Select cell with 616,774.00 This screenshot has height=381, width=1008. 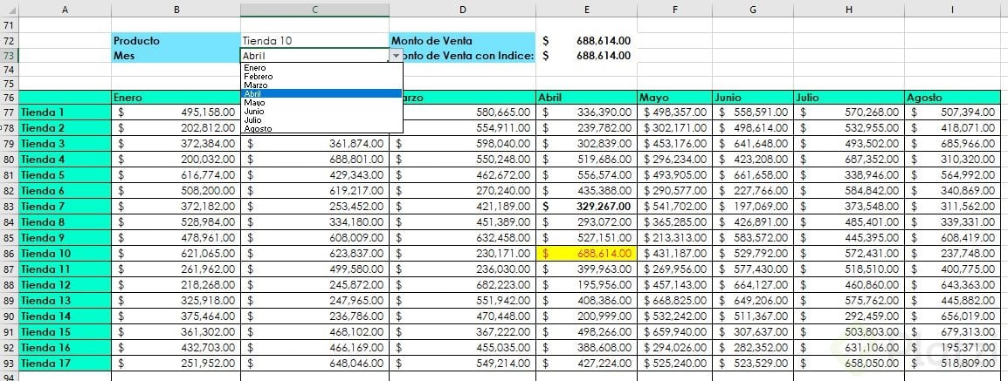click(176, 175)
